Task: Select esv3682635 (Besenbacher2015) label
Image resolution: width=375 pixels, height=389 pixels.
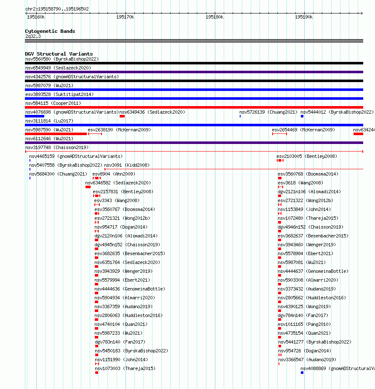Action: point(130,253)
